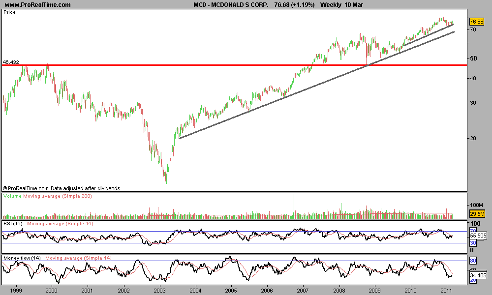Viewport: 492px width, 295px height.
Task: Click the 2010 label on time axis
Action: 411,291
